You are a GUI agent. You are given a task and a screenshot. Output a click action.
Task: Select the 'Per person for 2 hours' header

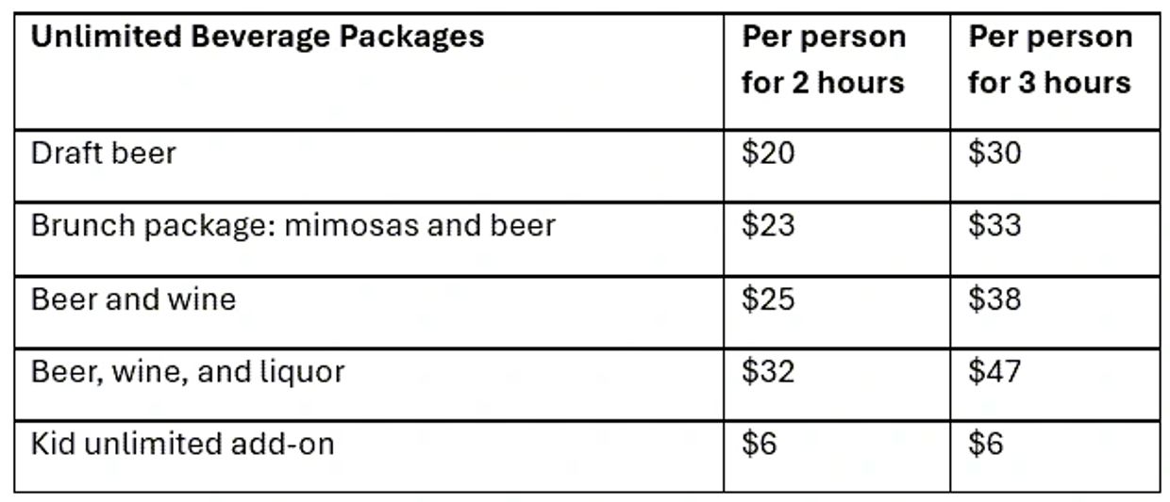823,59
